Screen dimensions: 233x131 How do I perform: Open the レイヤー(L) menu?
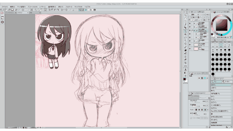(43, 7)
